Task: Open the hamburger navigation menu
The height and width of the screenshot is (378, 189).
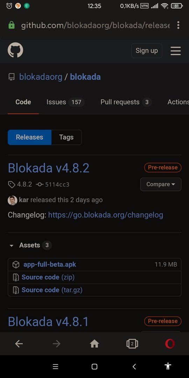Action: (x=175, y=51)
